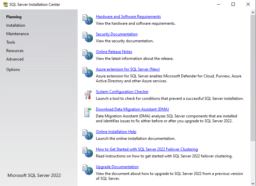
Task: Select the Planning category
Action: 14,17
